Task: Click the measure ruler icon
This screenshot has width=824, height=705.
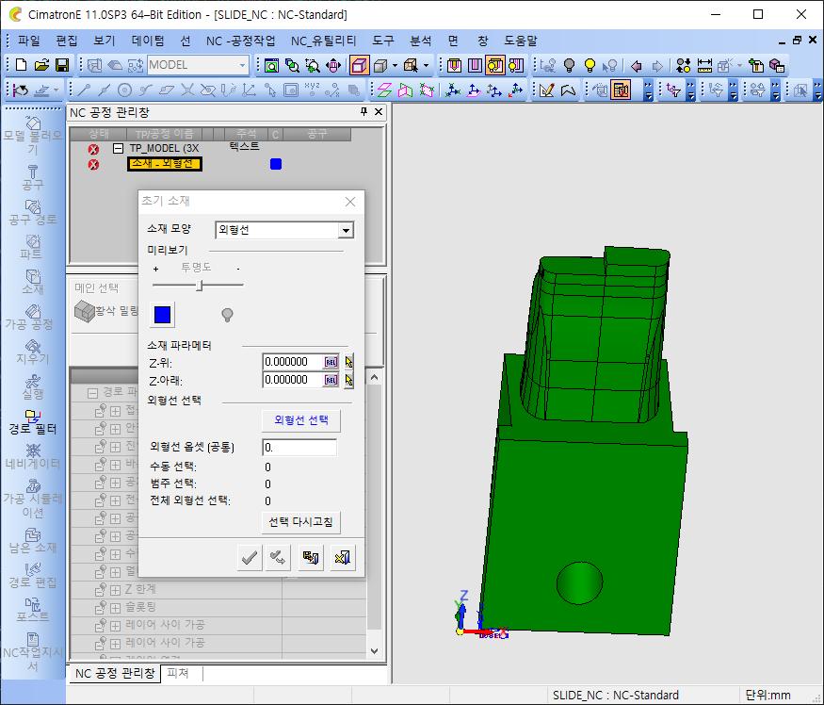Action: tap(704, 65)
